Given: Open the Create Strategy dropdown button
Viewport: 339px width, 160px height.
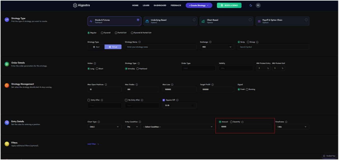Looking at the screenshot, I should [199, 5].
